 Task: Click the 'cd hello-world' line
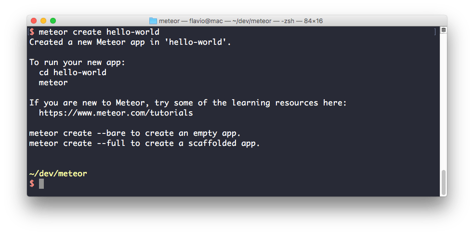click(73, 73)
